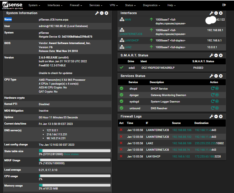234x193 pixels.
Task: Click the MBUF Usage progress bar
Action: (x=75, y=160)
